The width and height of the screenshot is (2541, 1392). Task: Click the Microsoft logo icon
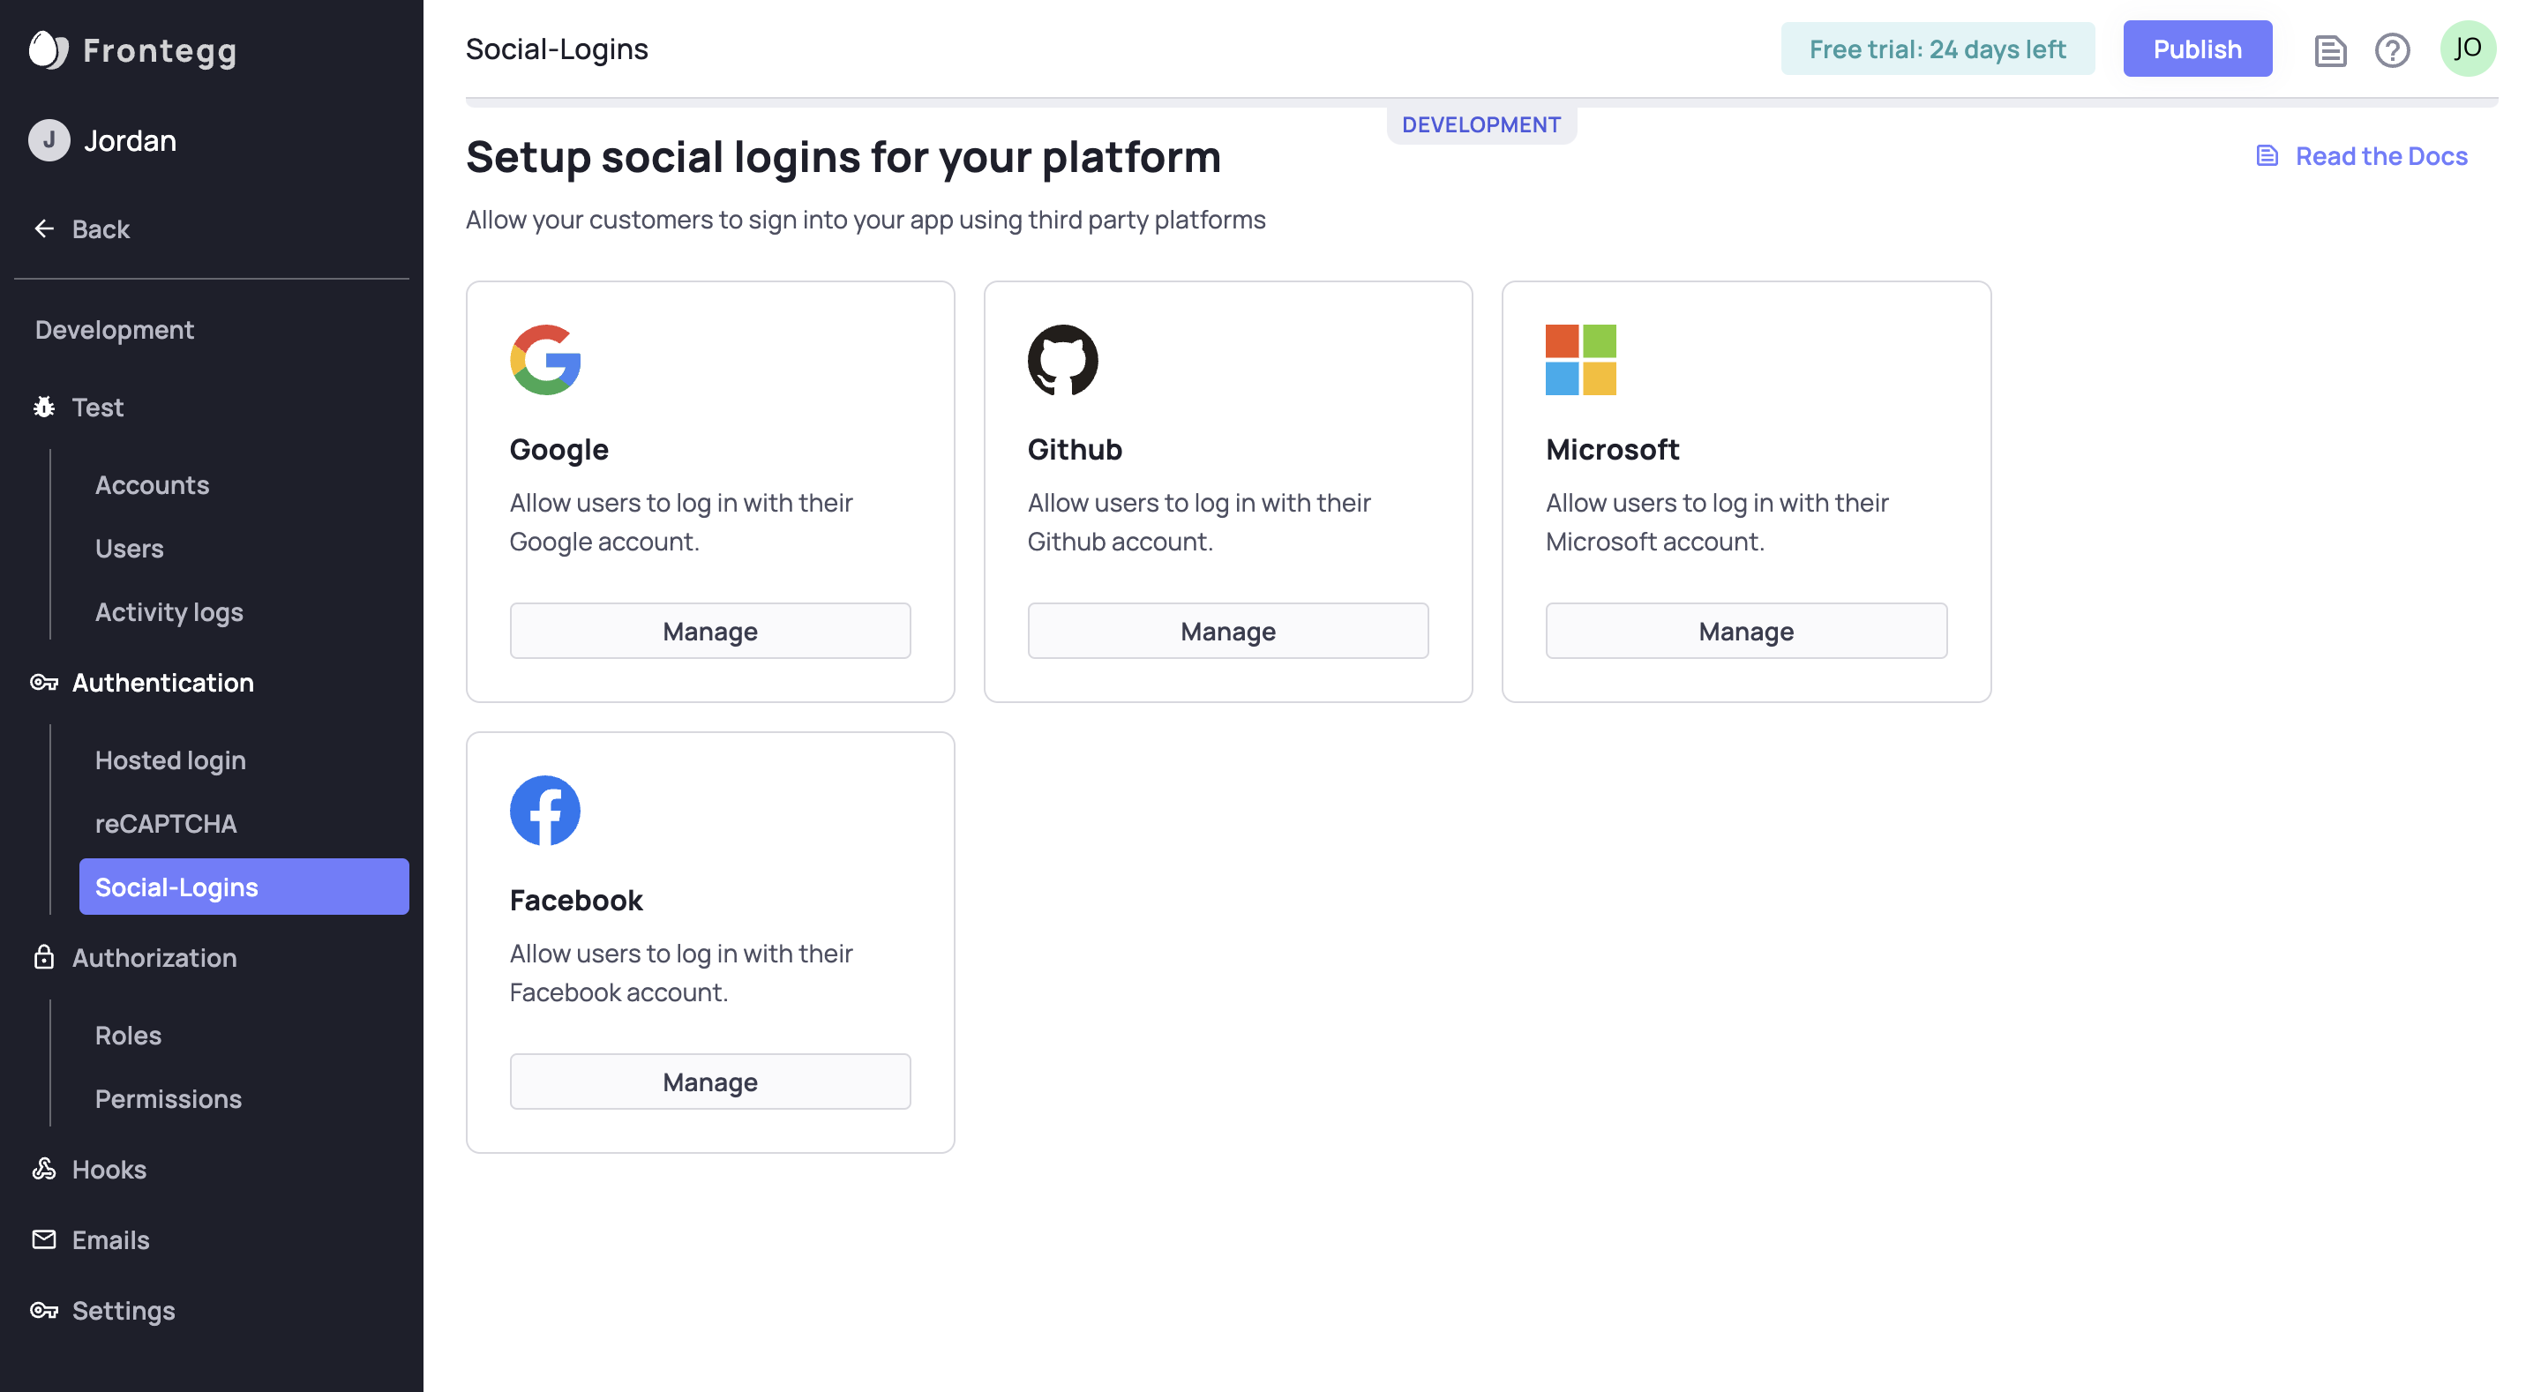click(x=1580, y=360)
